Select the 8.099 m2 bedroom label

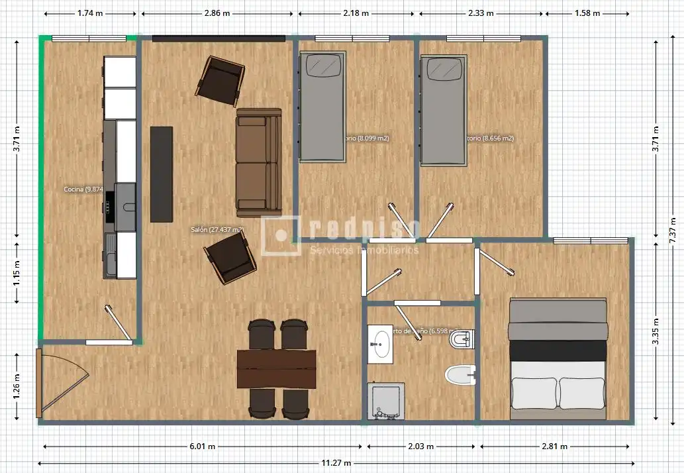(367, 138)
